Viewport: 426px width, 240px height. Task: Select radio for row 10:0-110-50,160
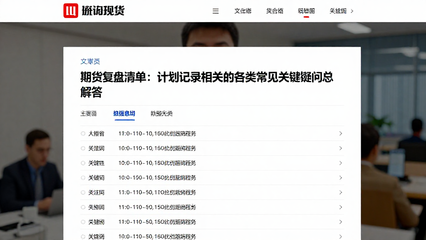pyautogui.click(x=83, y=237)
